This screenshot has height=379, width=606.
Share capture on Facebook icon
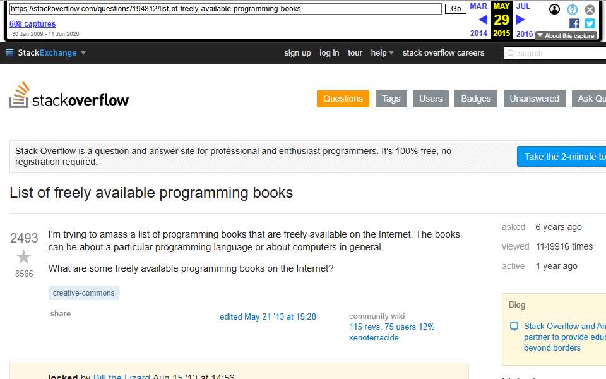pyautogui.click(x=574, y=23)
